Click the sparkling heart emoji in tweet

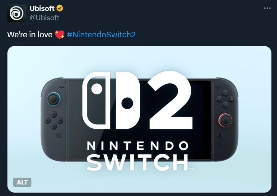(x=59, y=35)
